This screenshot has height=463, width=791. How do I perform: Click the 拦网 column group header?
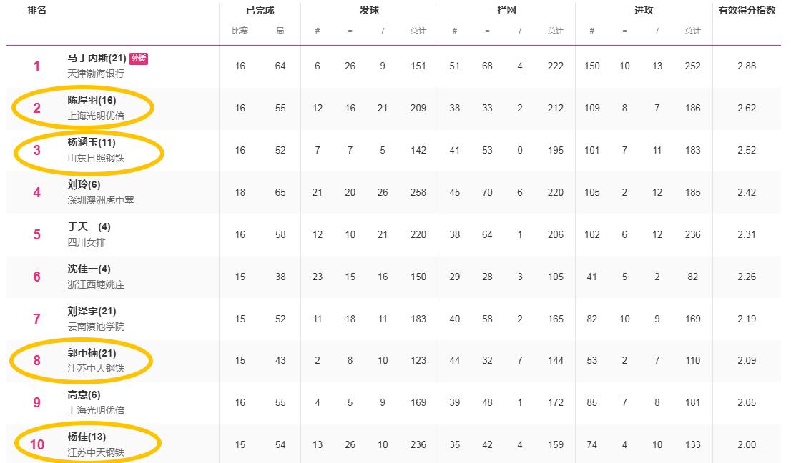[506, 11]
